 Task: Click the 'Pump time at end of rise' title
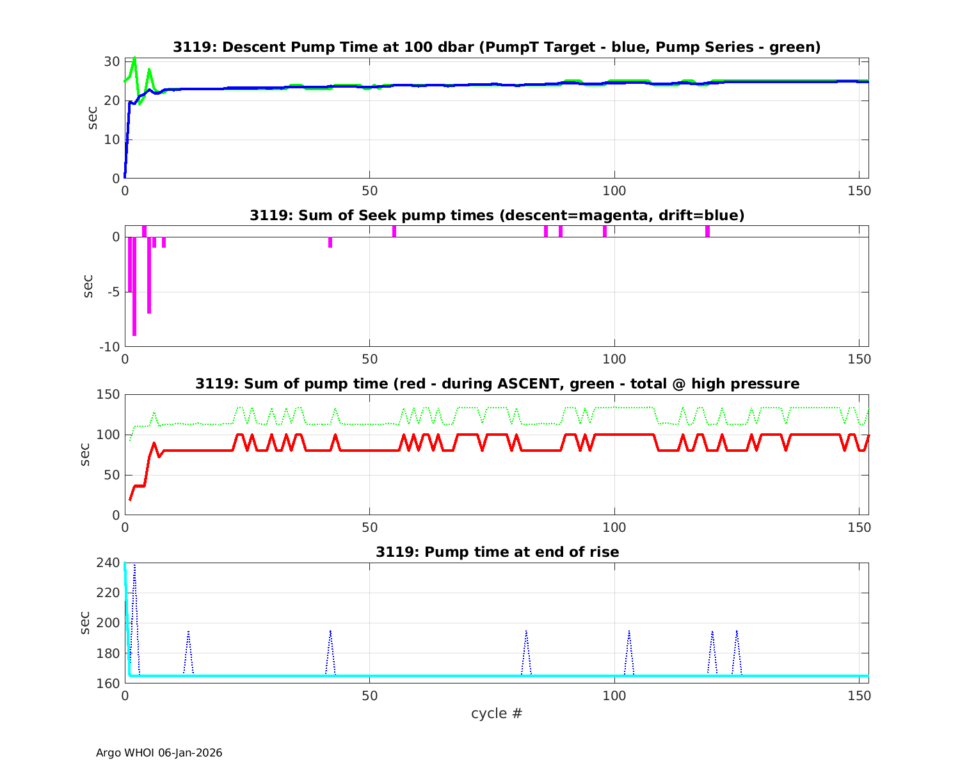click(497, 552)
